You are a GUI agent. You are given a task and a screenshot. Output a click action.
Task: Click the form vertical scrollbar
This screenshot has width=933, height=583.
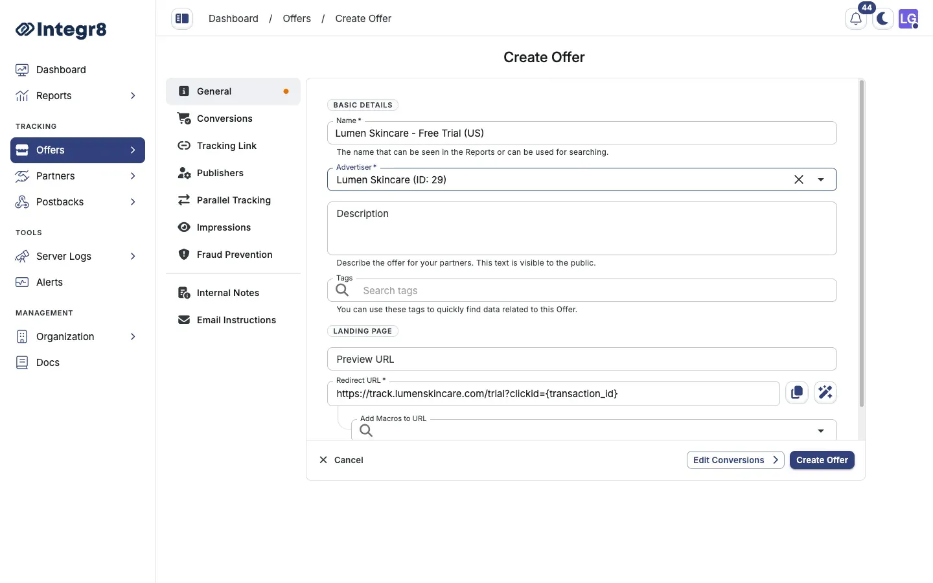(x=862, y=244)
